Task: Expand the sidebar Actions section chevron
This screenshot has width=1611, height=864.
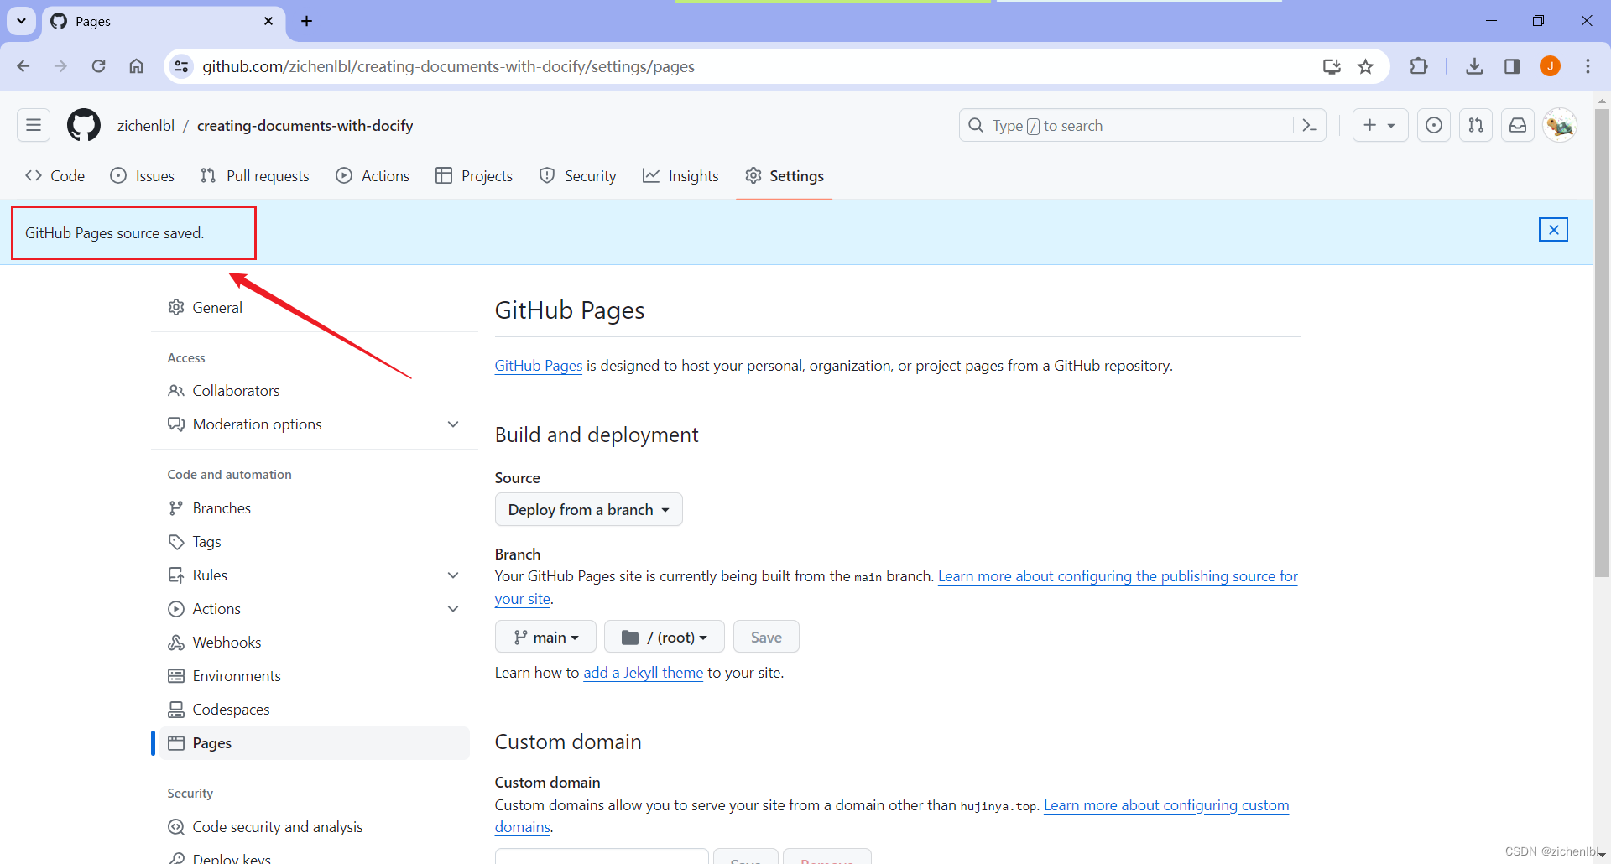Action: click(453, 608)
